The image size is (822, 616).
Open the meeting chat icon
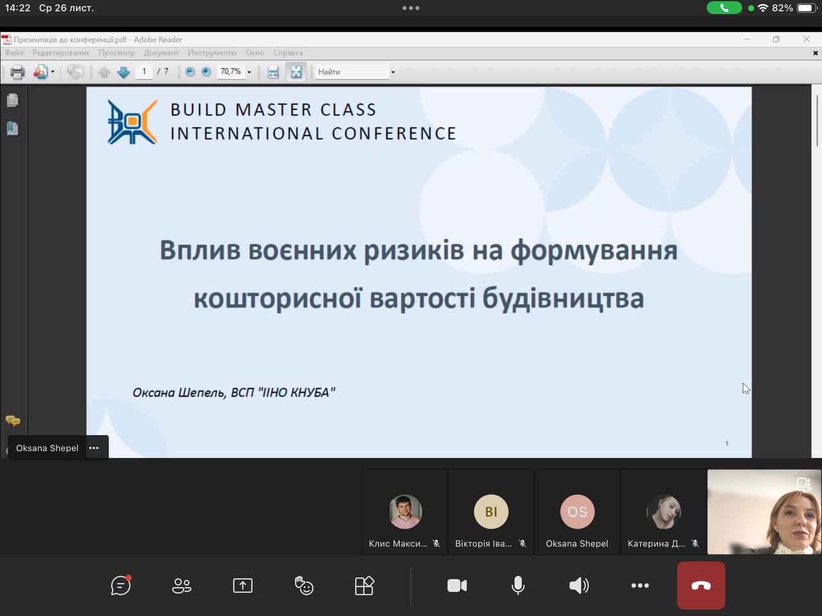click(x=121, y=585)
